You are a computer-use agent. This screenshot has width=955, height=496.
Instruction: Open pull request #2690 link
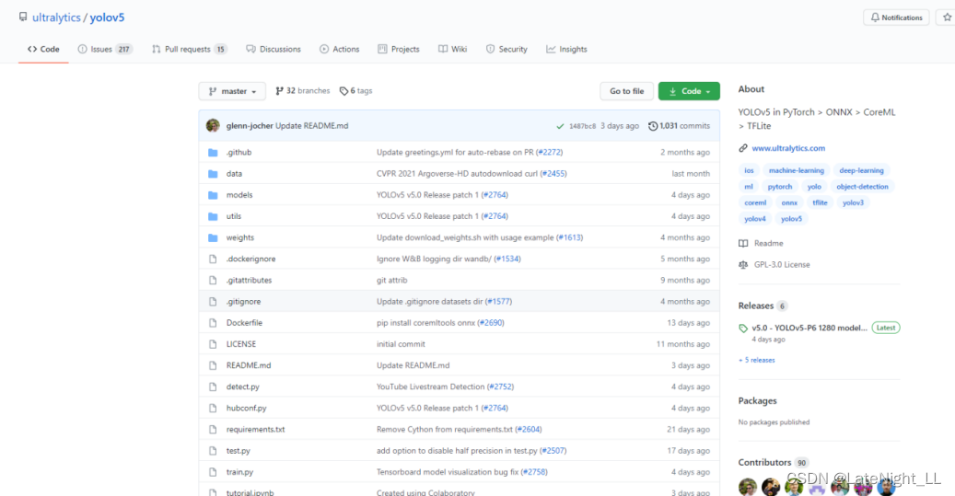pyautogui.click(x=491, y=323)
